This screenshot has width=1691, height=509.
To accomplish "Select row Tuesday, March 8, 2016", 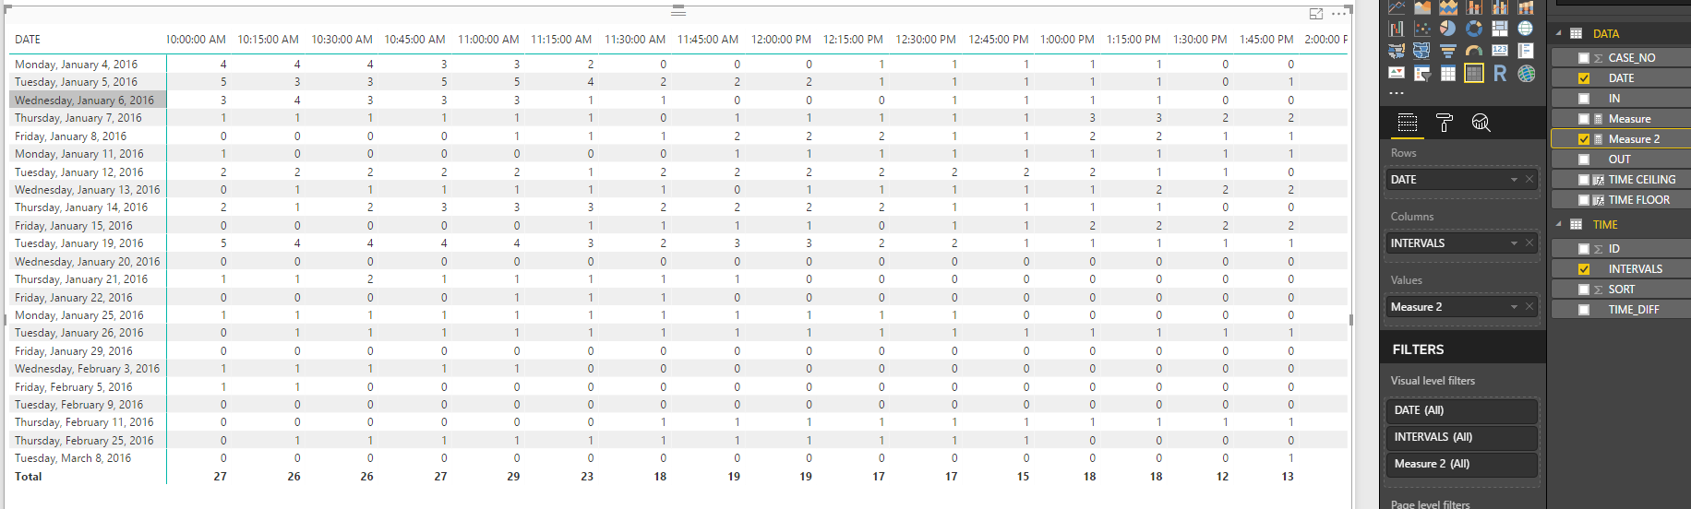I will 73,458.
